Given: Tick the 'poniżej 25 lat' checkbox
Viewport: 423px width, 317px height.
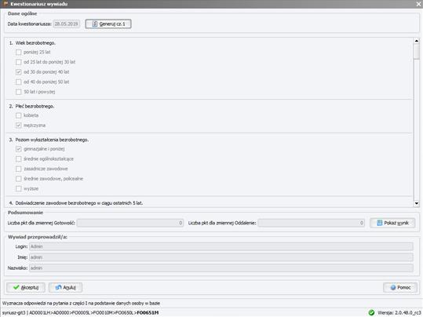Looking at the screenshot, I should click(x=18, y=52).
